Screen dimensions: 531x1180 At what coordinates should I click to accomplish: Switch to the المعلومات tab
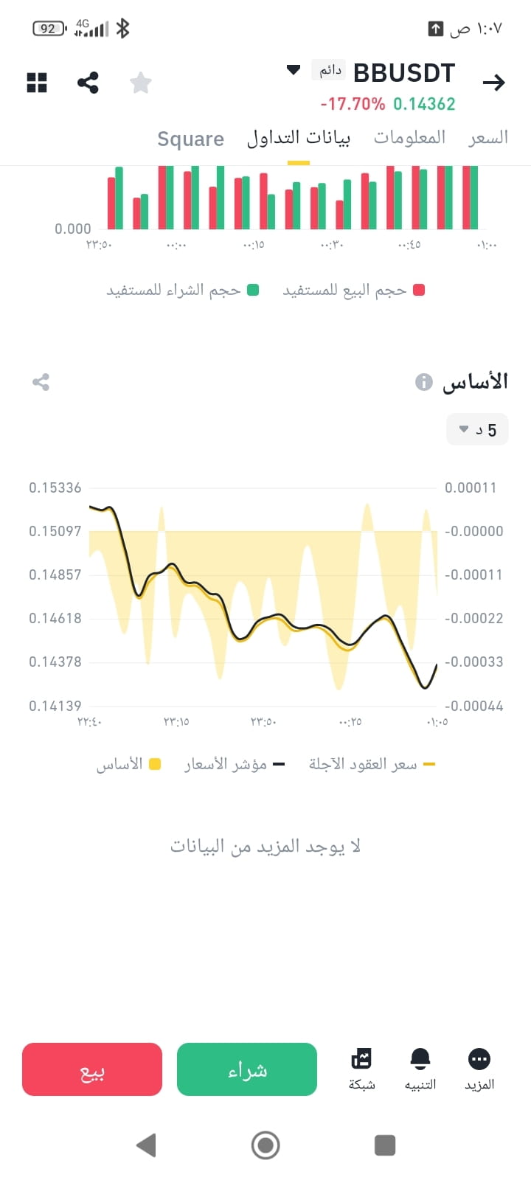point(409,137)
